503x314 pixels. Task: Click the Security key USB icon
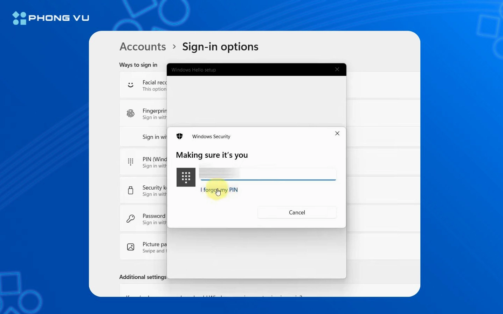tap(131, 190)
